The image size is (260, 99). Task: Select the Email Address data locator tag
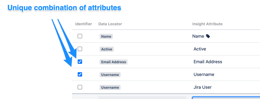113,62
